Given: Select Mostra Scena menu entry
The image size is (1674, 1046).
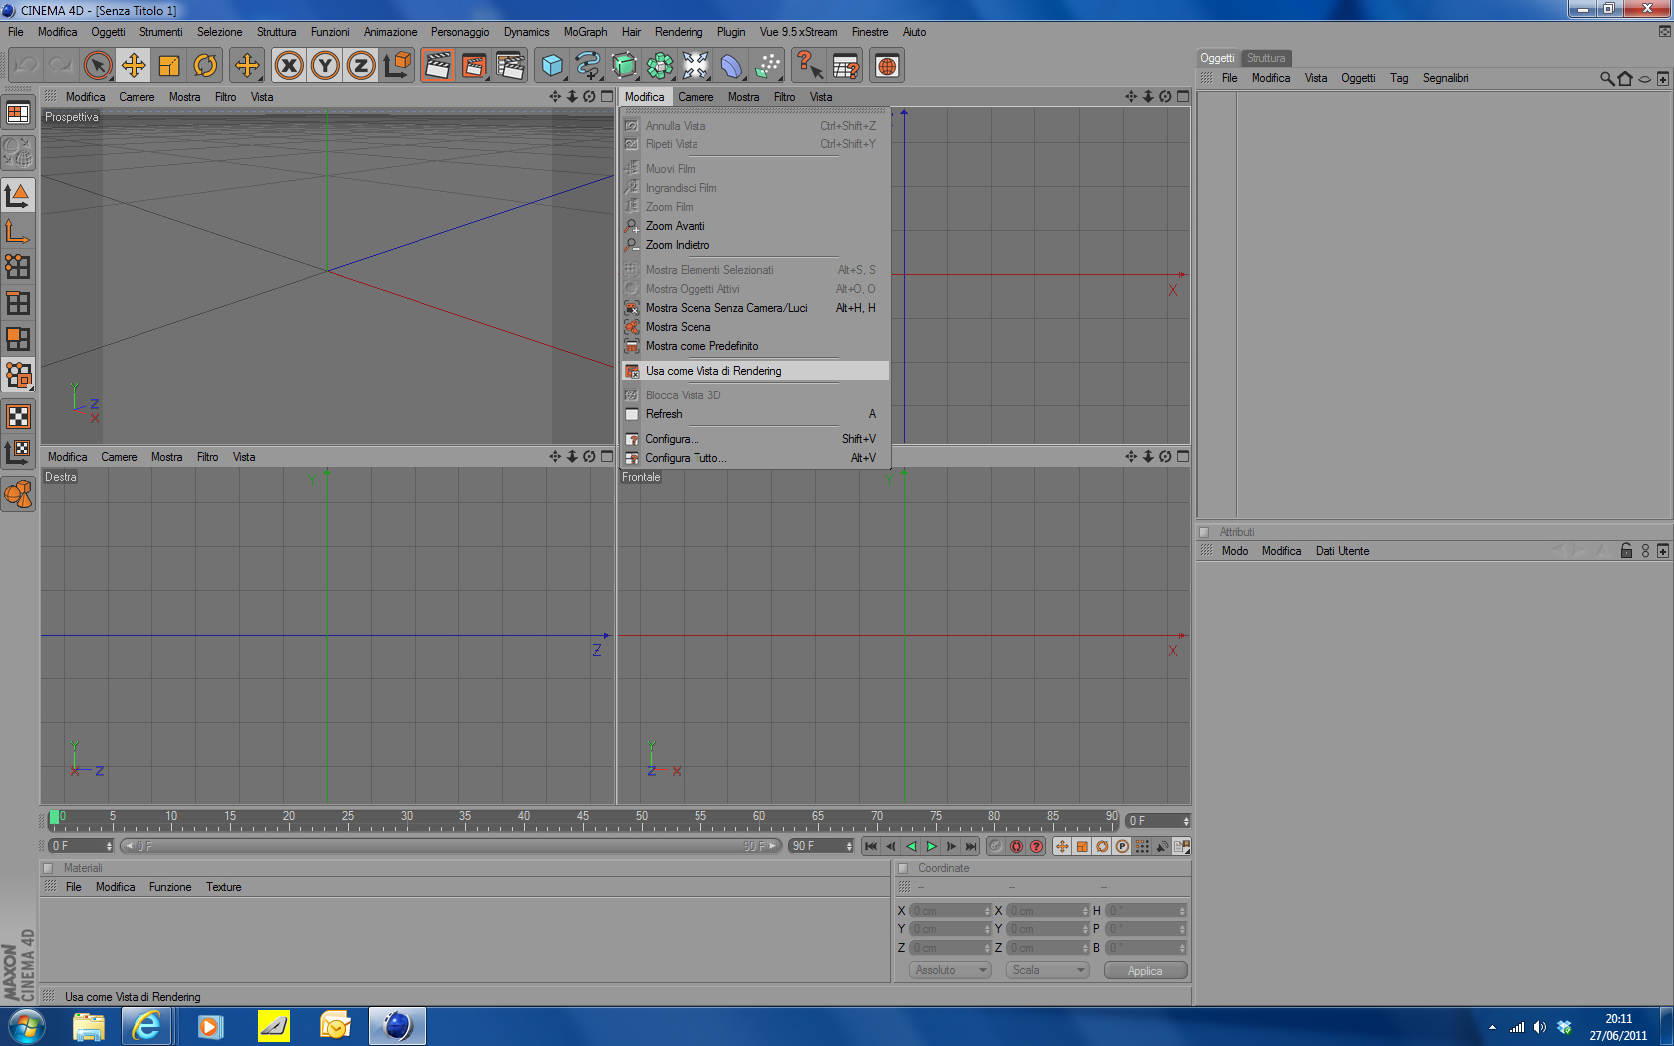Looking at the screenshot, I should (754, 327).
